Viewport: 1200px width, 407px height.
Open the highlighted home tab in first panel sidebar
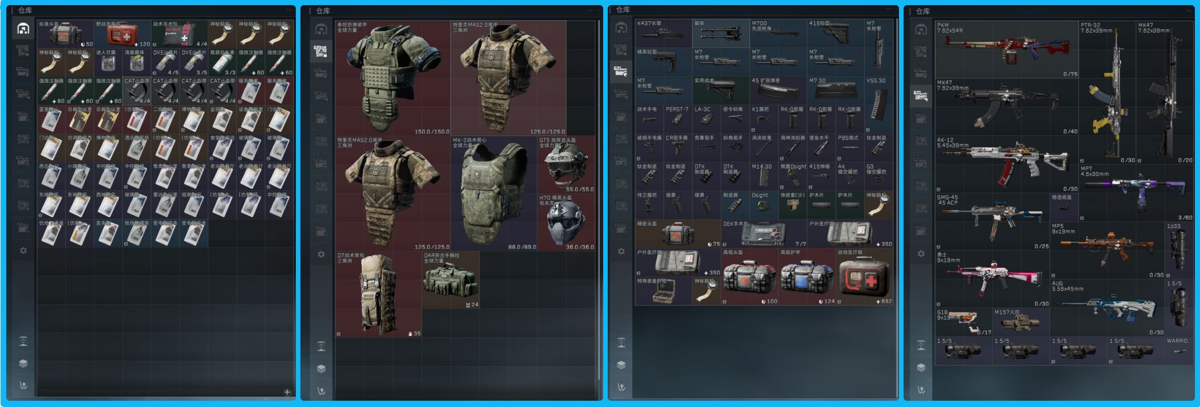point(23,29)
